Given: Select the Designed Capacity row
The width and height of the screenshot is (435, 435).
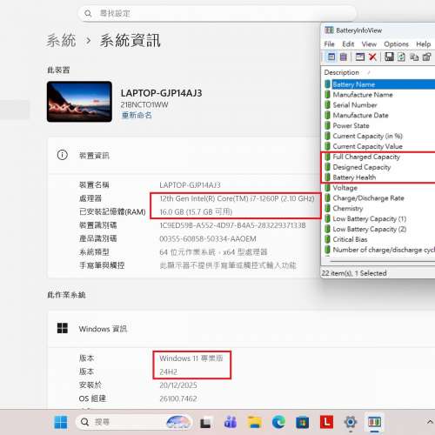Looking at the screenshot, I should click(x=378, y=167).
